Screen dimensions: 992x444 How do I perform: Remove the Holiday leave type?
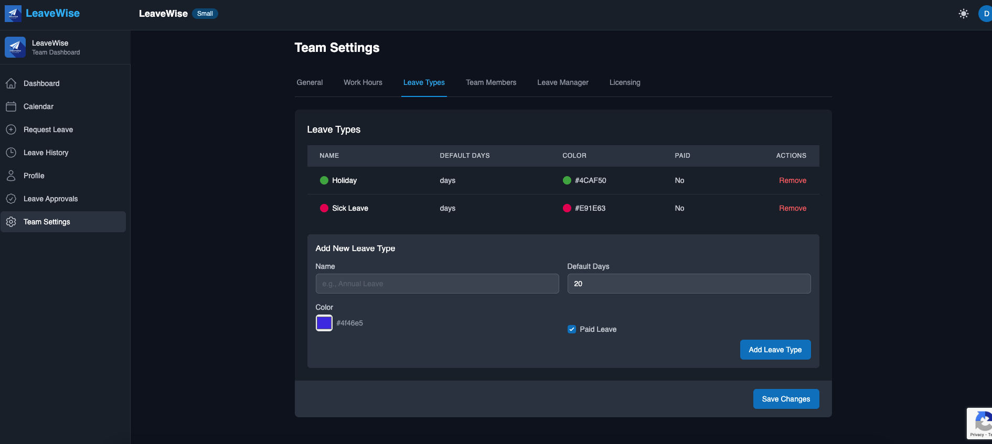[793, 180]
